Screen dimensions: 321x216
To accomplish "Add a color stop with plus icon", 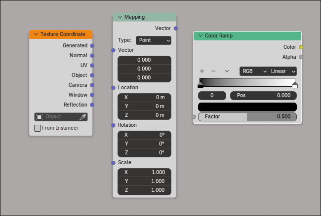I will click(202, 71).
